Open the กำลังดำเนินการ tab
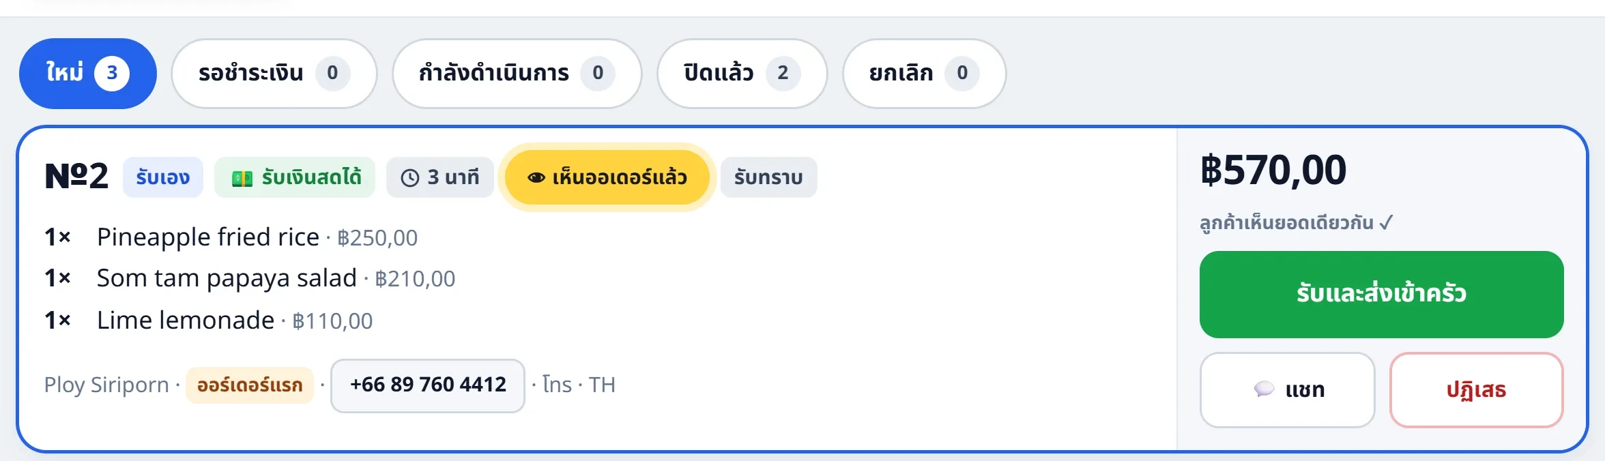1605x461 pixels. click(517, 73)
